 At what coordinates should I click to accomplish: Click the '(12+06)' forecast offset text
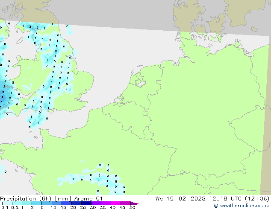257,199
